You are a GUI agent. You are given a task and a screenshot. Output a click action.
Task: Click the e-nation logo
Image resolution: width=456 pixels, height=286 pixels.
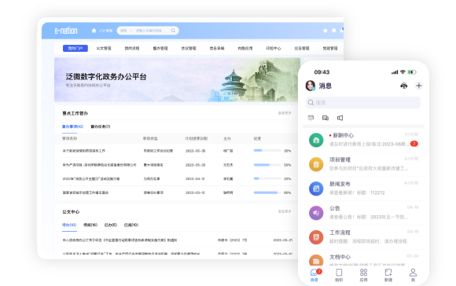coord(66,31)
